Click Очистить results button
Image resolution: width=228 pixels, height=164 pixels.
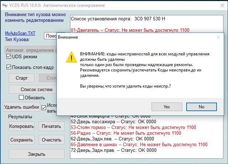[51, 140]
